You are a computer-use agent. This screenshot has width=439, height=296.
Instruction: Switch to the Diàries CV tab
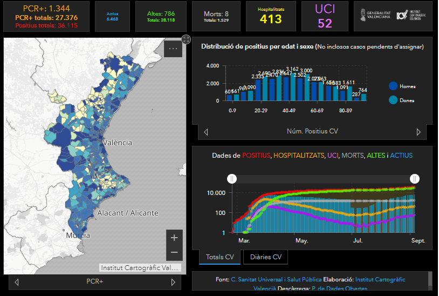(x=265, y=257)
